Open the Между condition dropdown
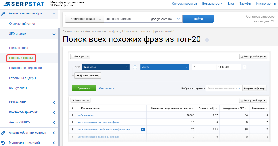This screenshot has height=146, width=278. coord(165,67)
